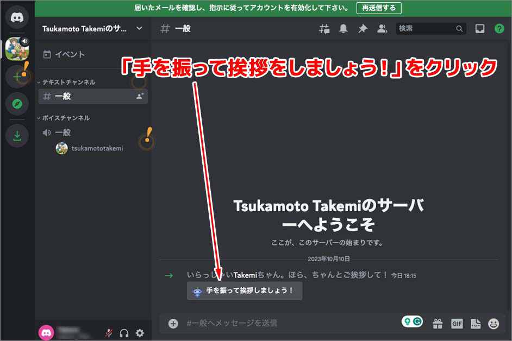
Task: Open user settings gear icon
Action: click(140, 333)
